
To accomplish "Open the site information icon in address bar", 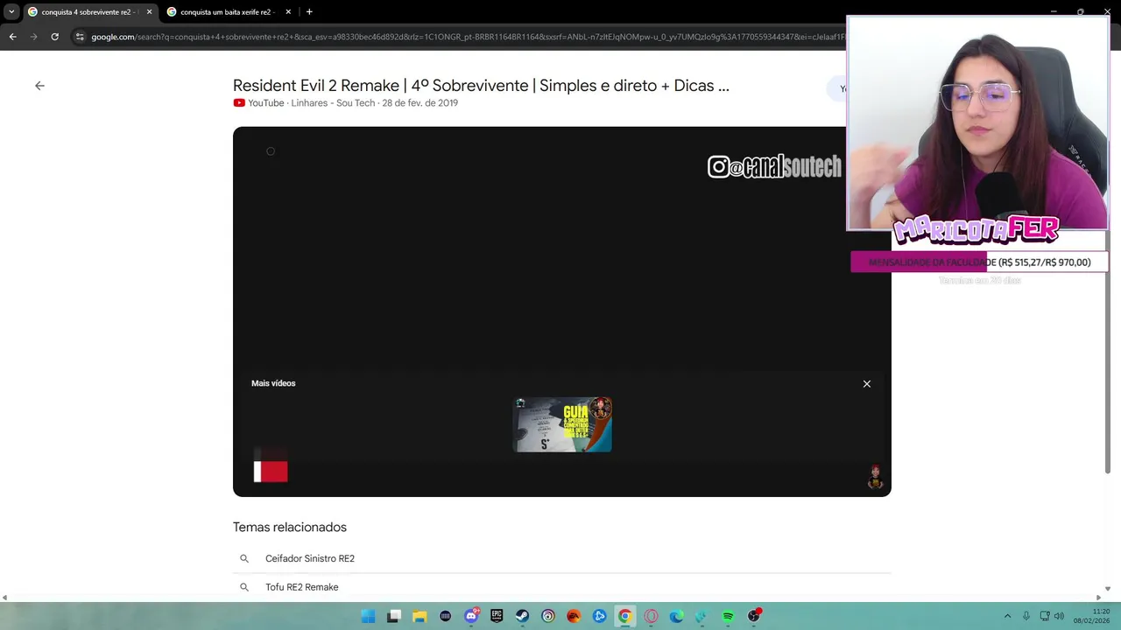I will click(80, 37).
